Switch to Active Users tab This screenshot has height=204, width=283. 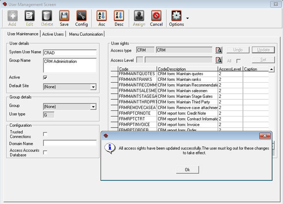[53, 34]
